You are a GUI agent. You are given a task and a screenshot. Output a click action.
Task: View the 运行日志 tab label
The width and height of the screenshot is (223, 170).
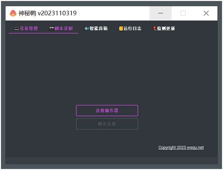pyautogui.click(x=132, y=29)
